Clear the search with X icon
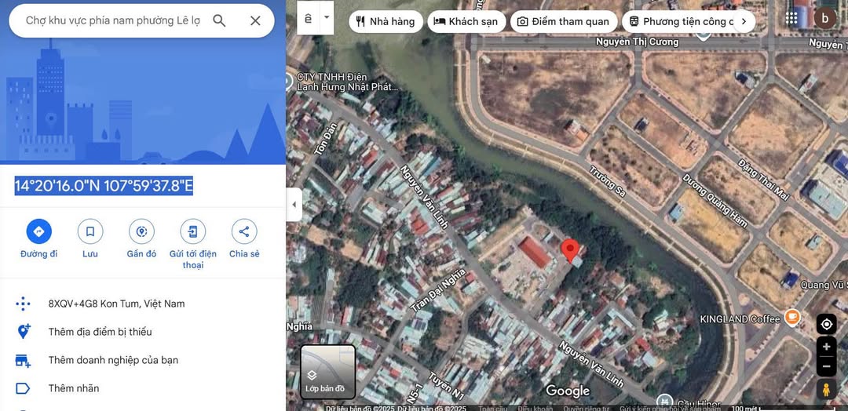The height and width of the screenshot is (411, 848). click(255, 21)
